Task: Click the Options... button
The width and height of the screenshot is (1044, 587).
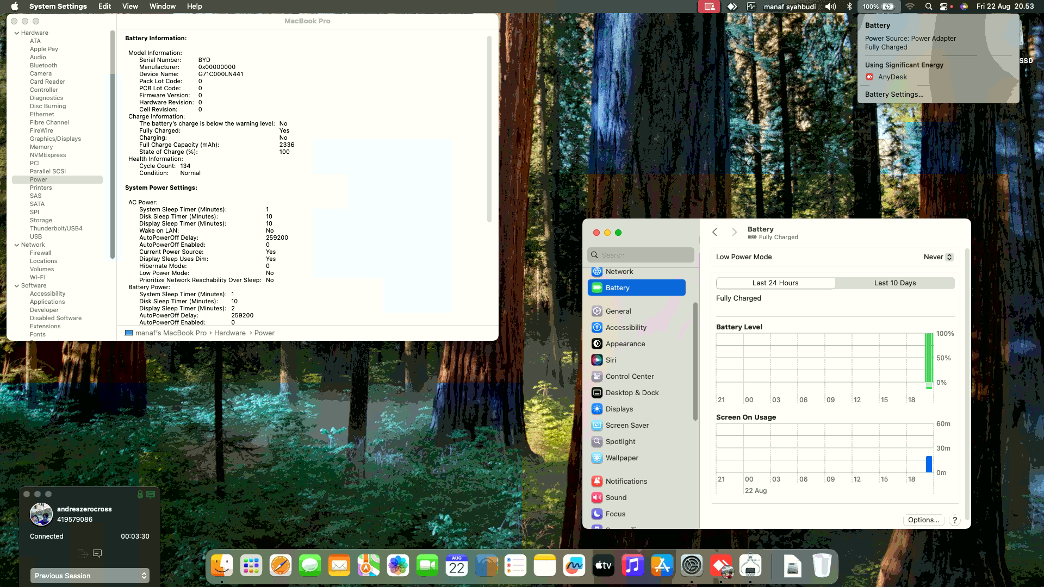Action: point(923,520)
